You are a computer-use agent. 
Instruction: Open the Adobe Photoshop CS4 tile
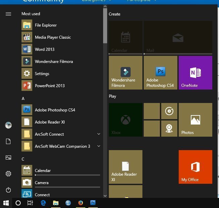161,73
